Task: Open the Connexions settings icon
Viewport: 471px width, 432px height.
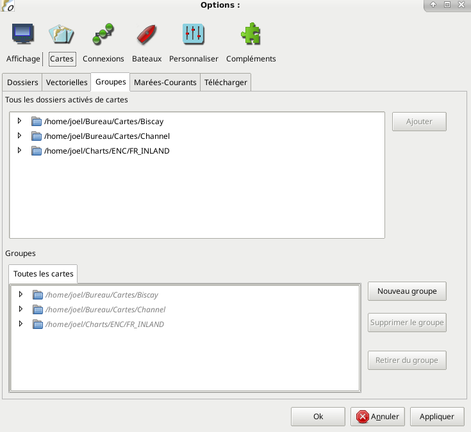Action: [x=103, y=34]
